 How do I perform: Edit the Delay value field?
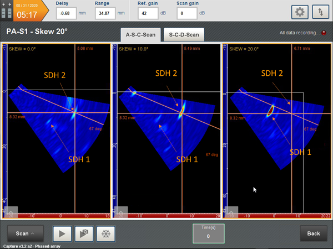pos(66,13)
